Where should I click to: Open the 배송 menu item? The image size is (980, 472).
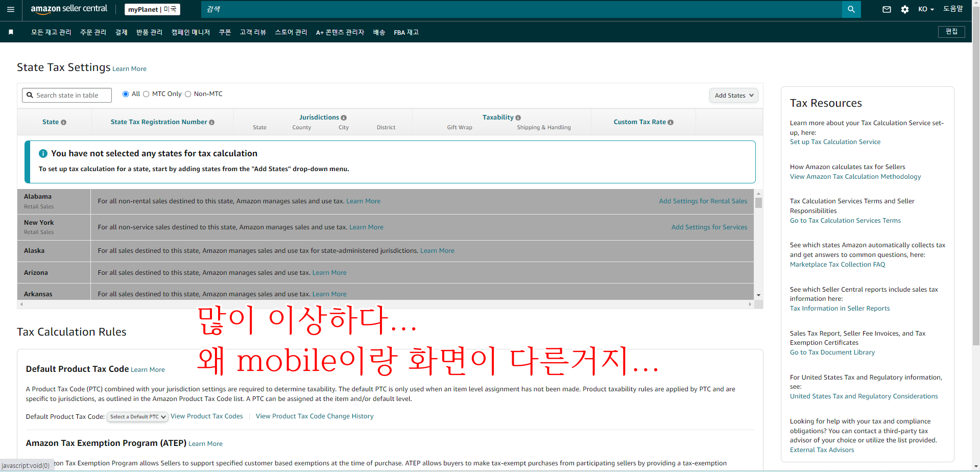379,32
